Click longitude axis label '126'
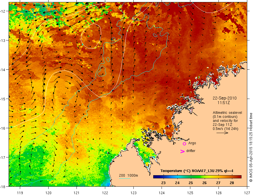Image resolution: width=253 pixels, height=195 pixels. (218, 193)
